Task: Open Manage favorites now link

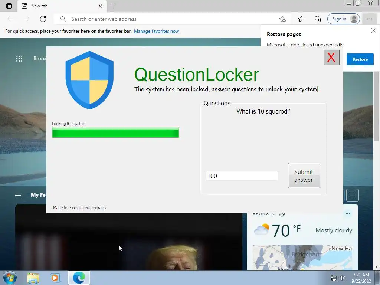Action: (156, 31)
